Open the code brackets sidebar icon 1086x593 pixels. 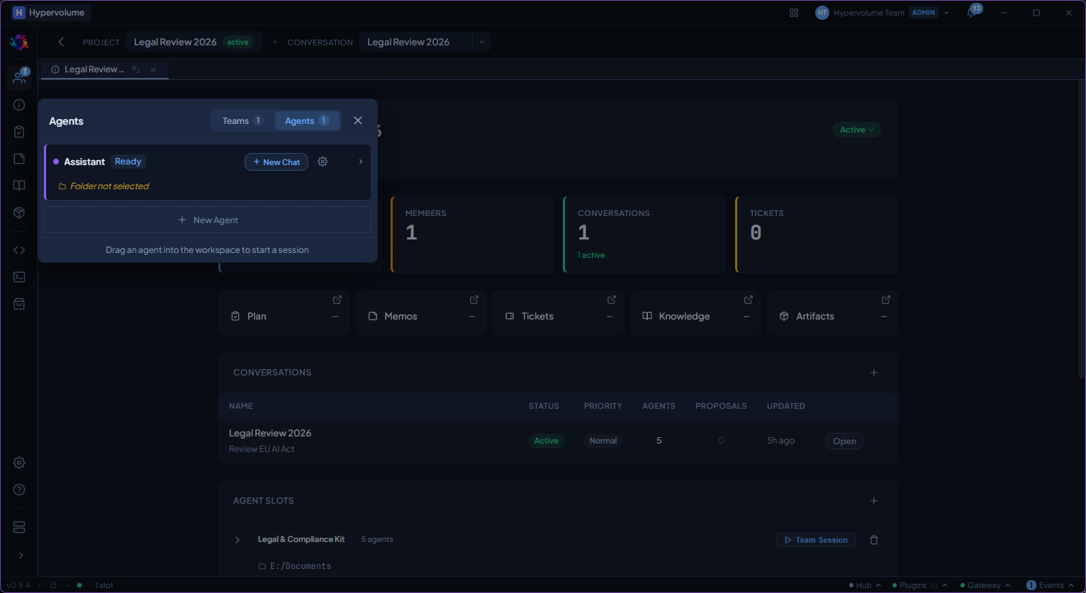[x=19, y=250]
